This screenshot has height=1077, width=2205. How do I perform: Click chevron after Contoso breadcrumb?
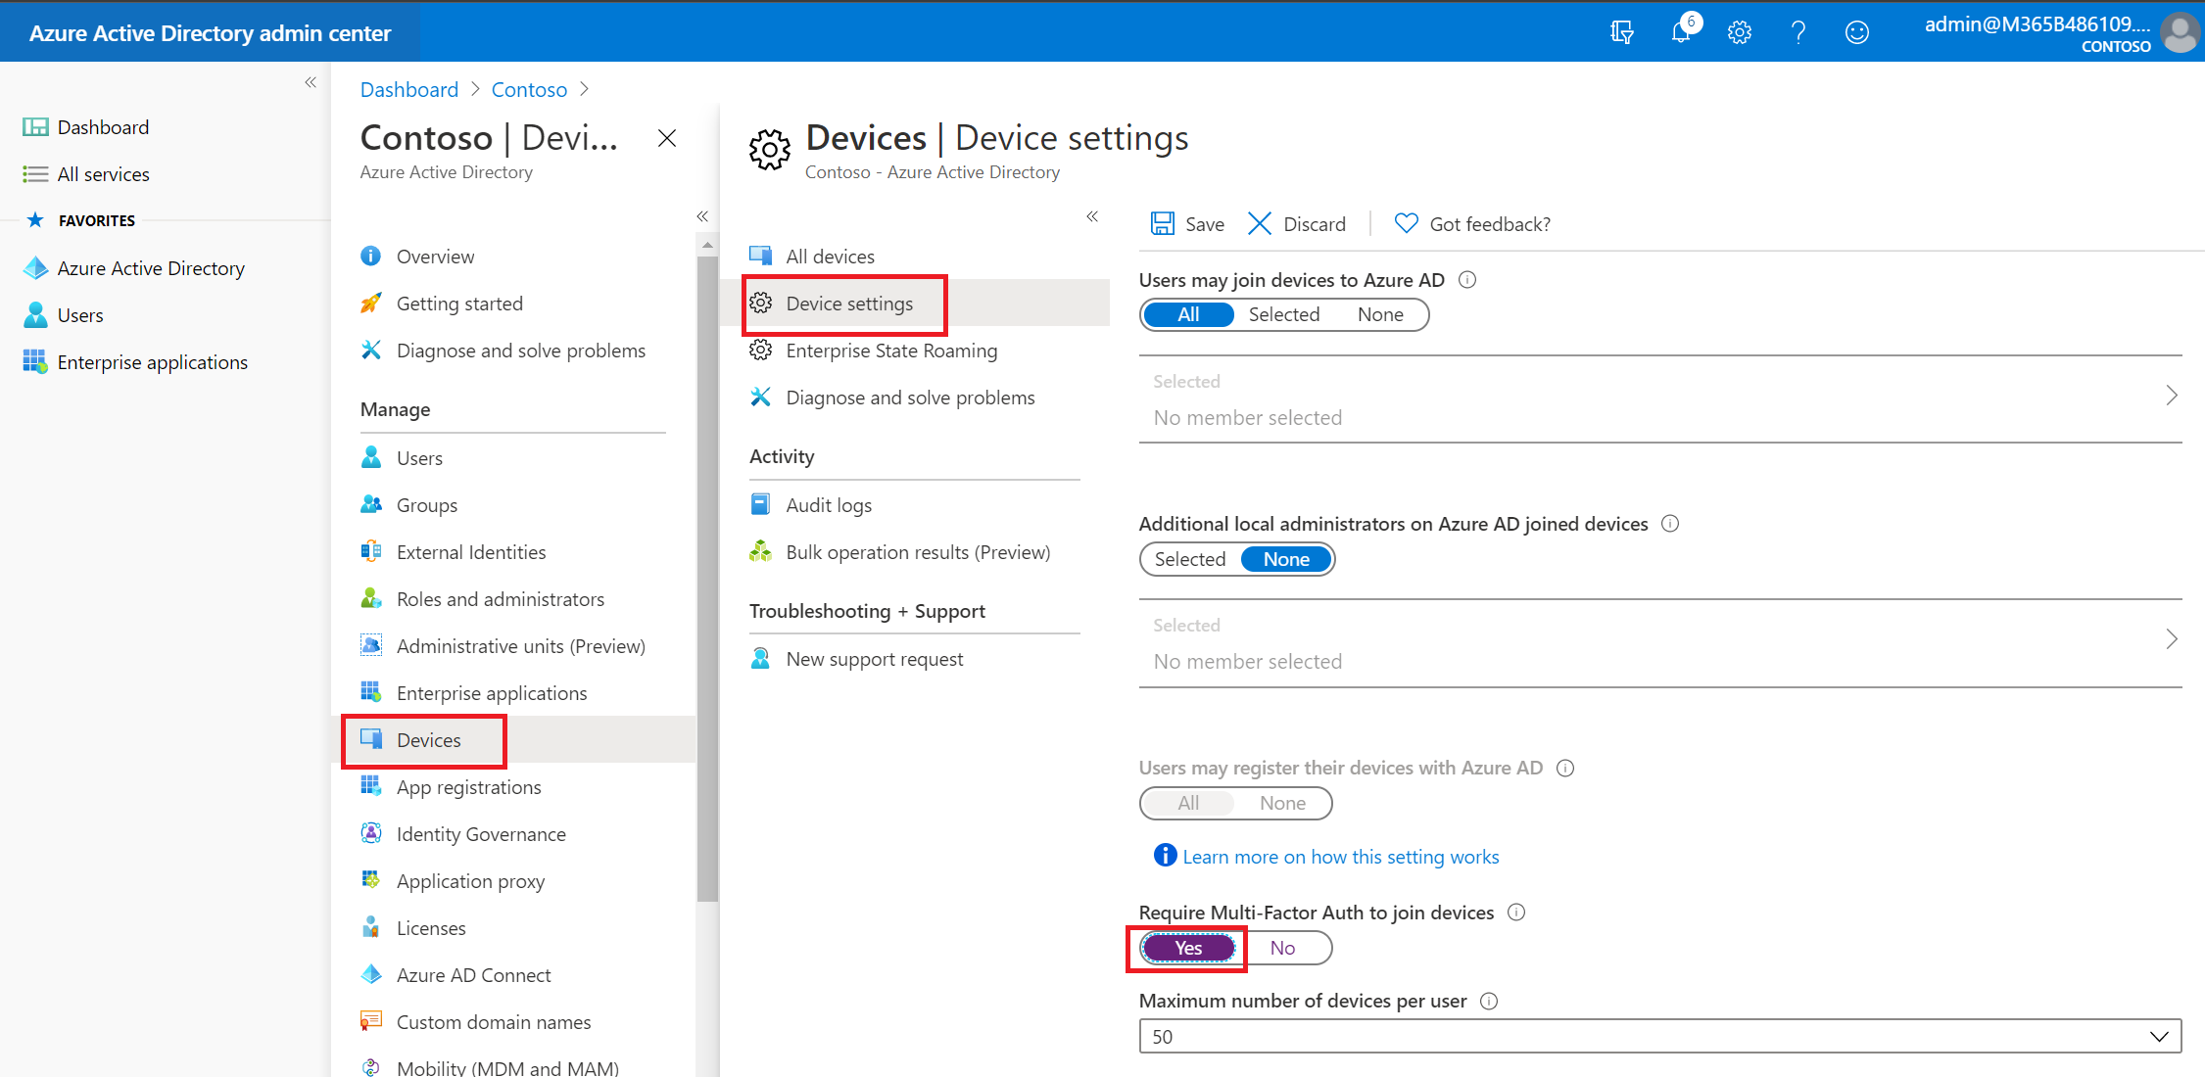click(x=584, y=89)
